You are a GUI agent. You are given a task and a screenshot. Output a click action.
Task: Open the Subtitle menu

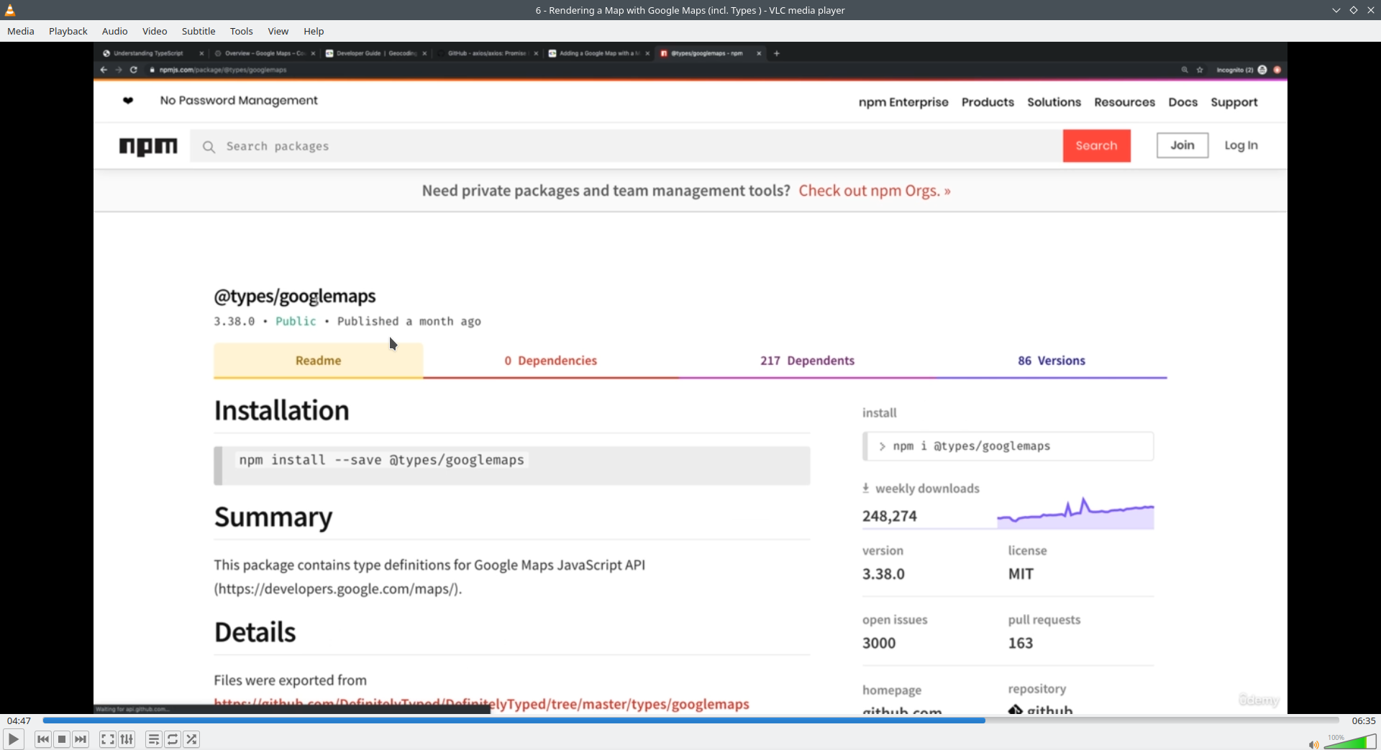pos(199,31)
